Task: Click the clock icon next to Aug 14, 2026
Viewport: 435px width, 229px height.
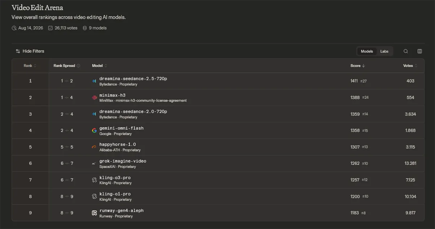Action: tap(14, 28)
